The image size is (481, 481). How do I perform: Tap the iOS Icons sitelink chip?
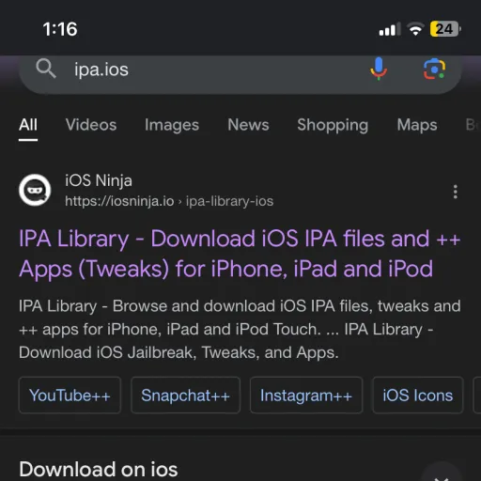click(418, 396)
